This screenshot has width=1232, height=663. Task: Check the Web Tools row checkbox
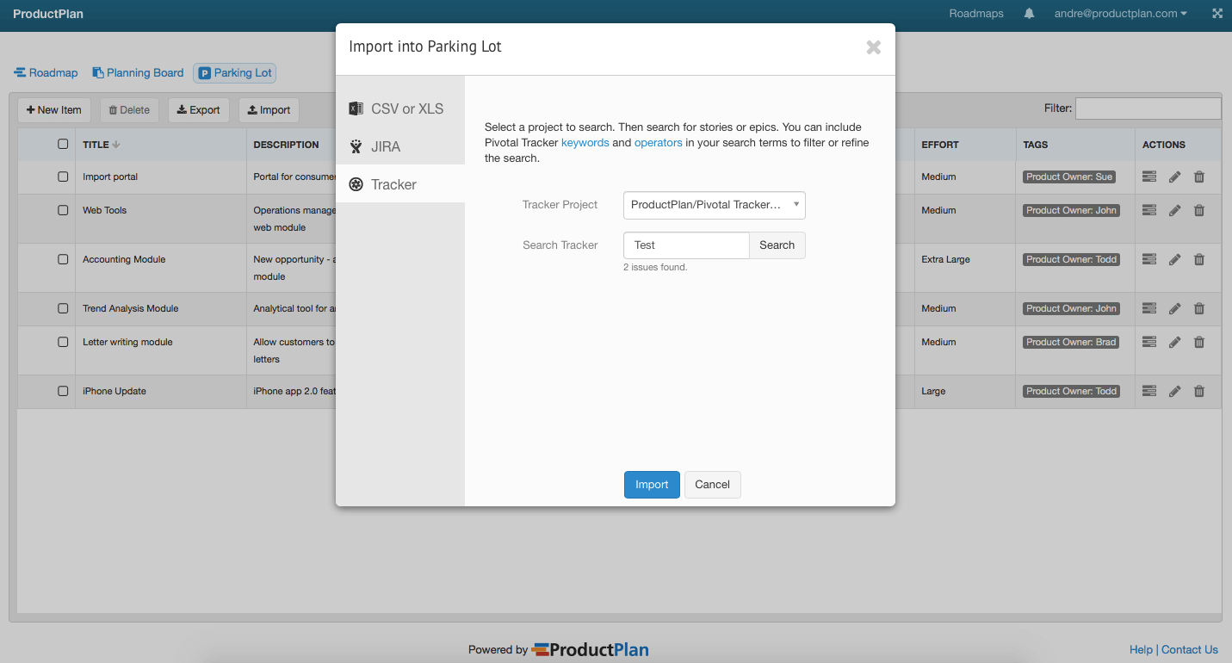(63, 209)
